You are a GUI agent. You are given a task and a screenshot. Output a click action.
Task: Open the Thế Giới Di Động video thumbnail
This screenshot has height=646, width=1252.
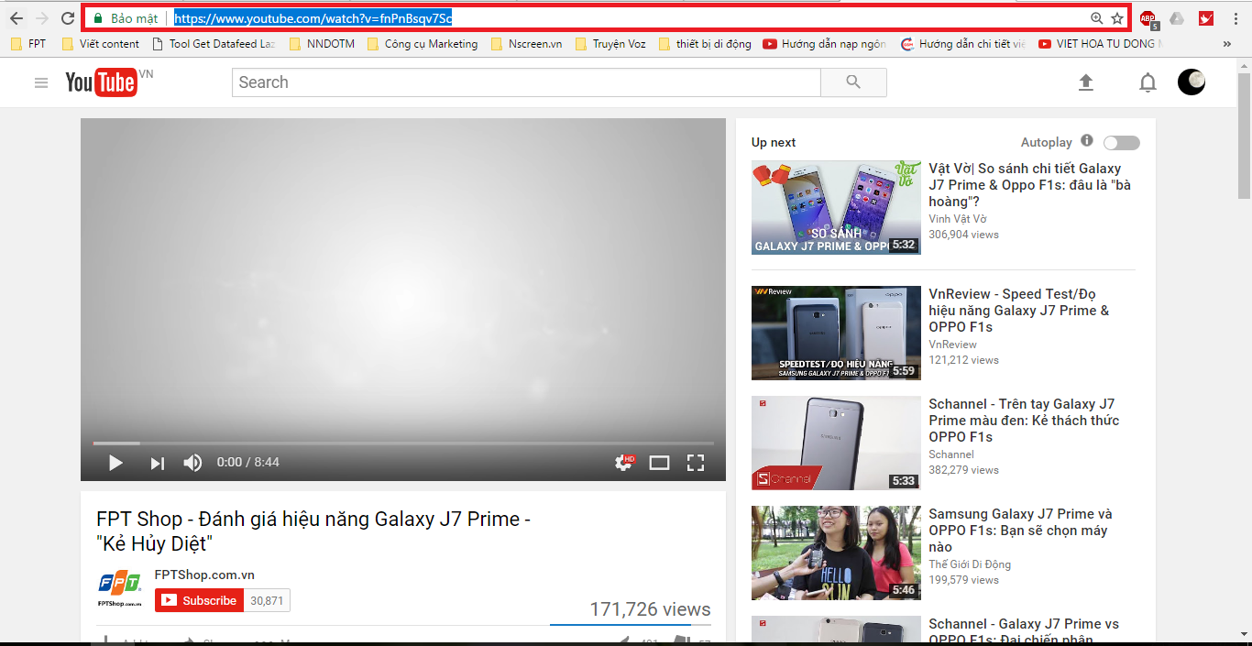(x=836, y=553)
